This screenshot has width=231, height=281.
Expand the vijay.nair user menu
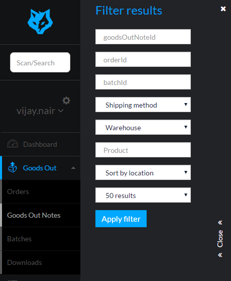(40, 111)
